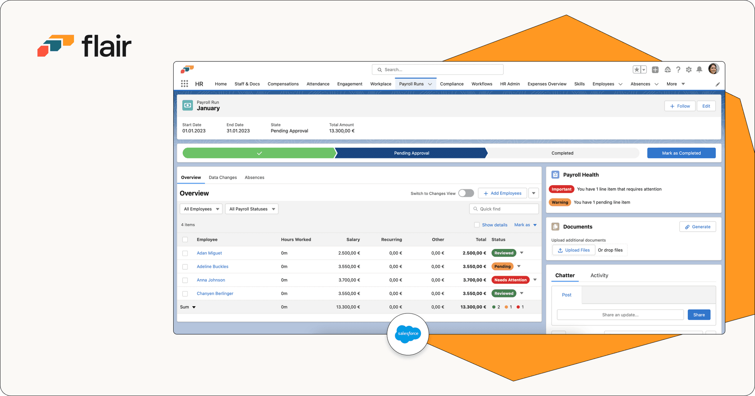Viewport: 755px width, 396px height.
Task: Open the Employees nav chevron
Action: tap(620, 84)
